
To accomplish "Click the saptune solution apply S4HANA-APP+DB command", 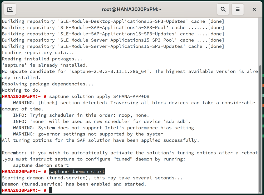I will 99,96.
